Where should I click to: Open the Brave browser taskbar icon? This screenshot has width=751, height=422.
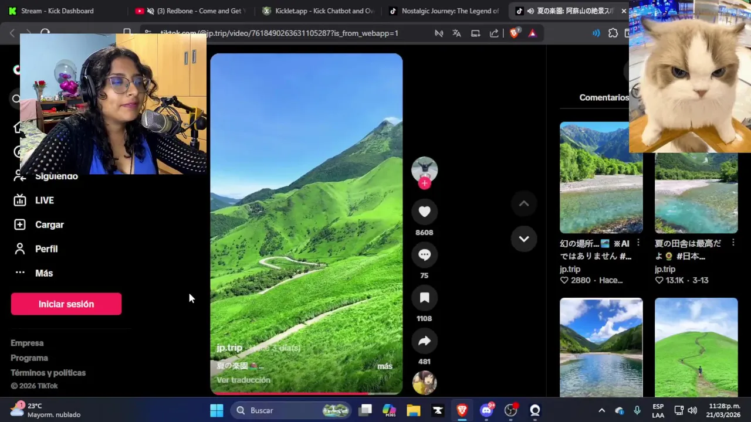pos(462,410)
